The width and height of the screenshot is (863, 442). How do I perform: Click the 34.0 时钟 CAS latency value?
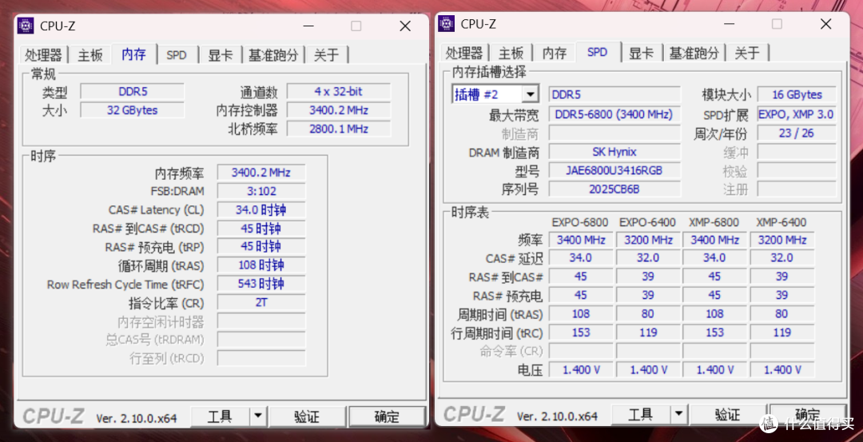point(261,209)
